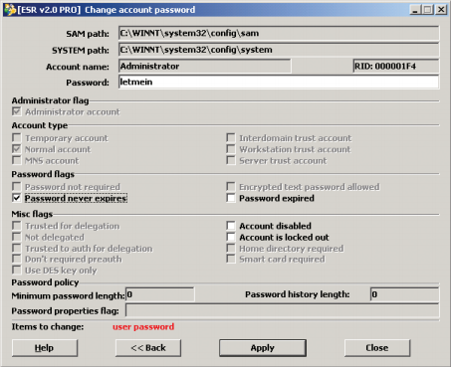Toggle the Normal account checkbox
Viewport: 452px width, 367px height.
pos(16,149)
